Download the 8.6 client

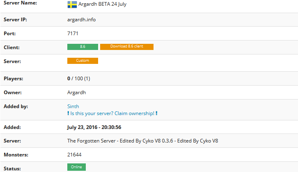tap(127, 47)
